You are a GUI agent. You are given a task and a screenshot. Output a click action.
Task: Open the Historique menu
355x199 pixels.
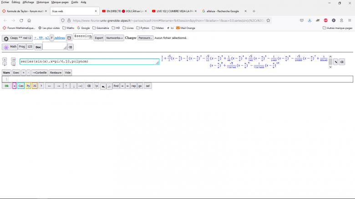coord(43,2)
